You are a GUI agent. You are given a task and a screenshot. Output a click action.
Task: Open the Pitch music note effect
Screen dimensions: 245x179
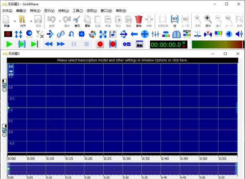point(113,34)
